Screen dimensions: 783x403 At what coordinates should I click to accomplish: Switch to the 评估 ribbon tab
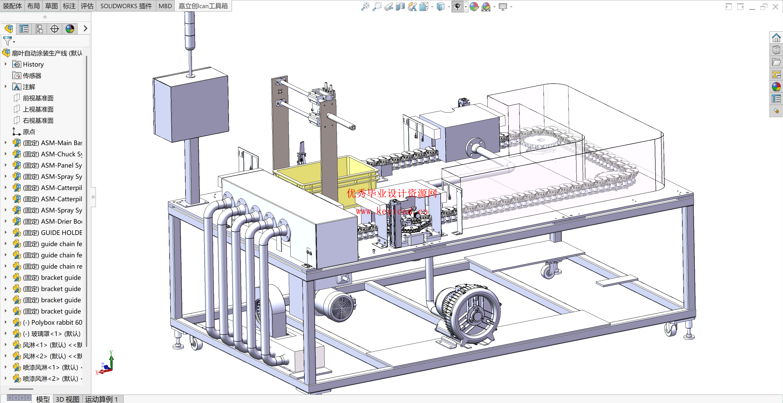tap(87, 6)
